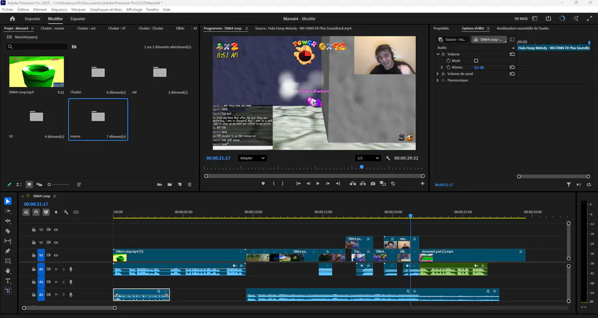Click the Extract button in Program monitor
The width and height of the screenshot is (598, 318).
click(363, 184)
